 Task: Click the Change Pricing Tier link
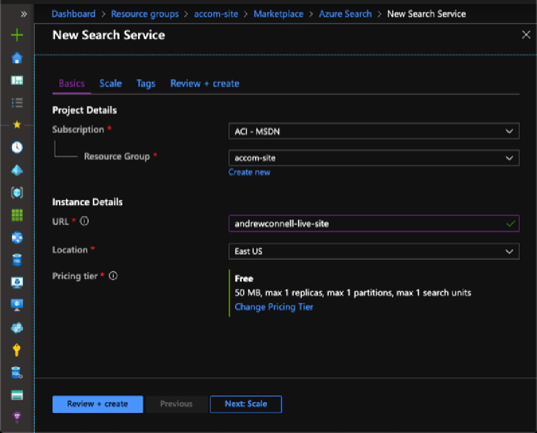[x=274, y=306]
